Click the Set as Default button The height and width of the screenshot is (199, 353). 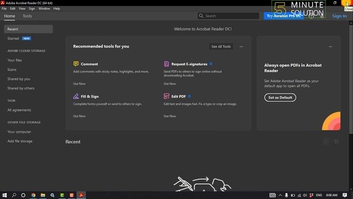click(x=280, y=97)
